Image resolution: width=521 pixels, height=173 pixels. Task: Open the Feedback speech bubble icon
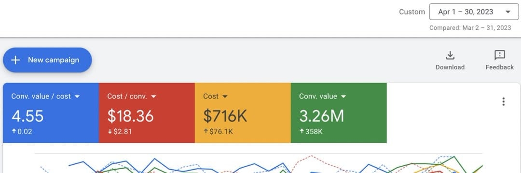coord(499,55)
